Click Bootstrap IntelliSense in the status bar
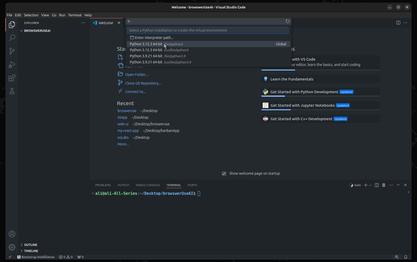 pos(36,257)
